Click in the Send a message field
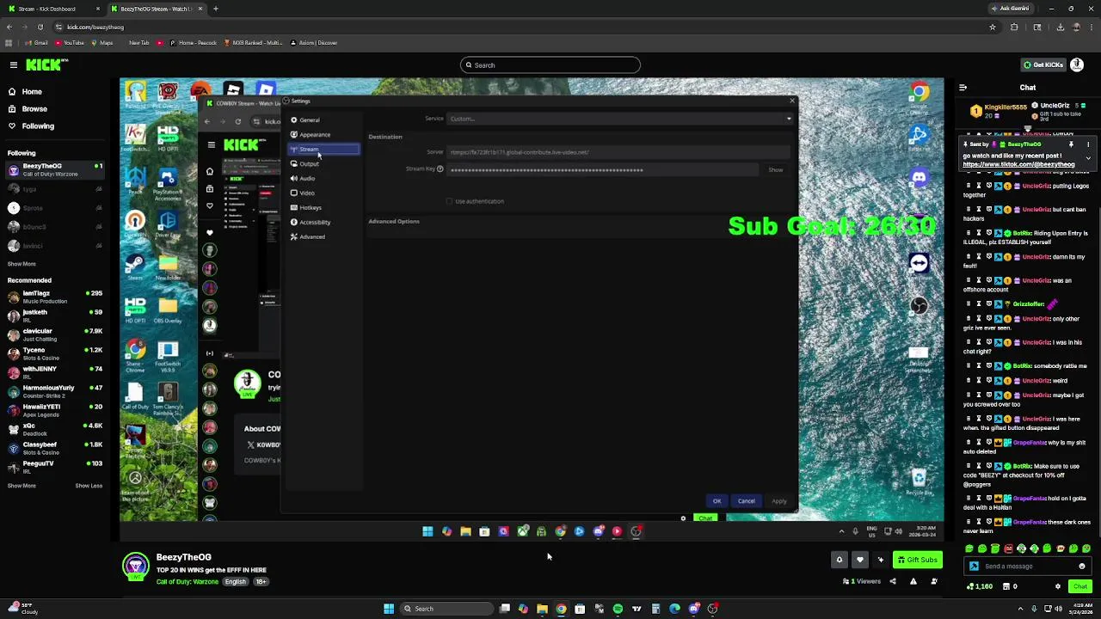Screen dimensions: 1101x619 [1029, 566]
